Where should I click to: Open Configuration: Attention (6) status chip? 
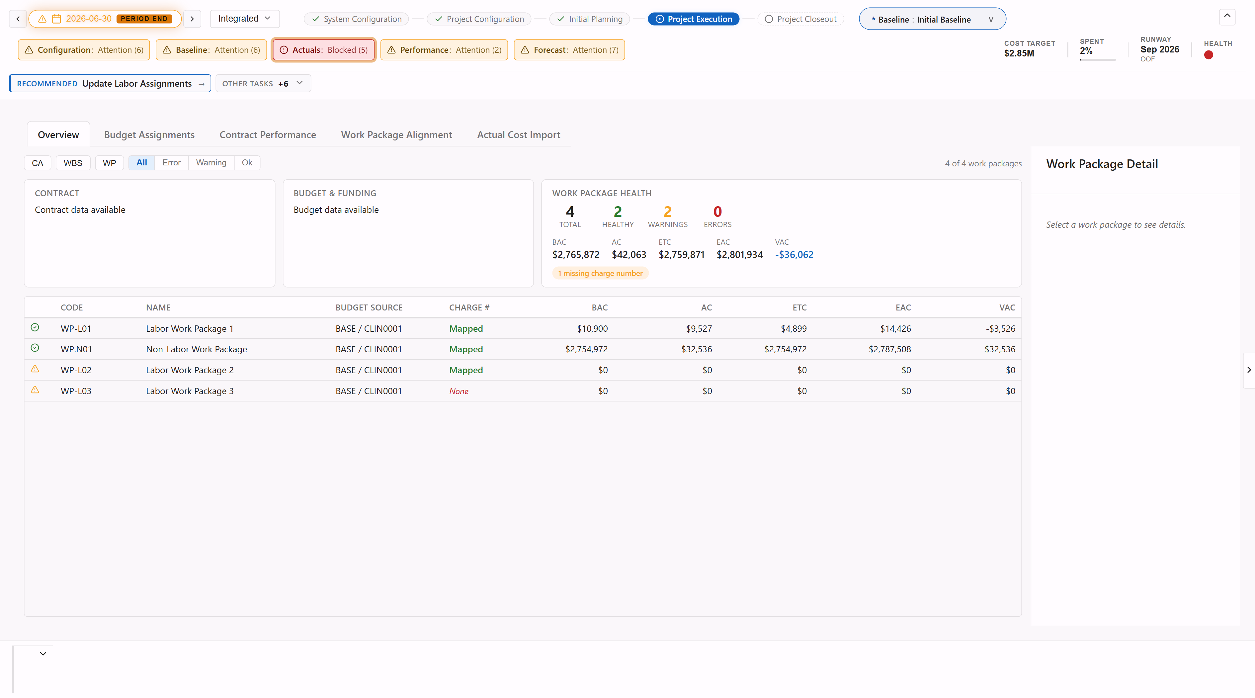click(84, 50)
